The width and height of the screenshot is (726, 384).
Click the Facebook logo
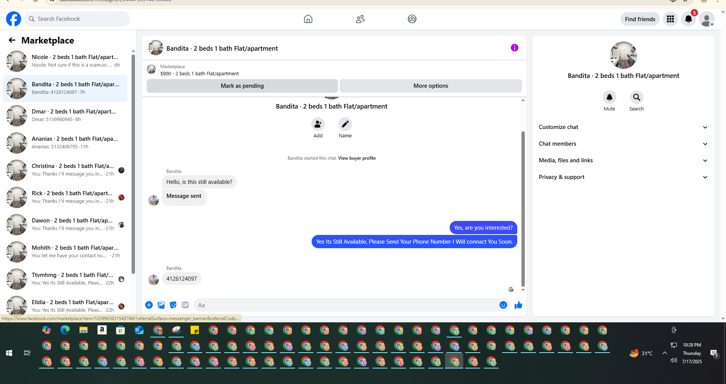tap(14, 19)
